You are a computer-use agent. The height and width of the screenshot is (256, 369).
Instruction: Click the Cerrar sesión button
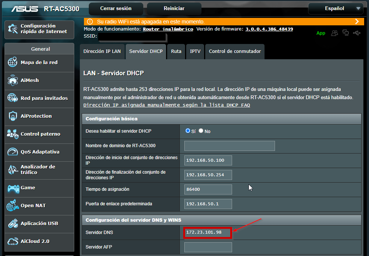coord(115,8)
